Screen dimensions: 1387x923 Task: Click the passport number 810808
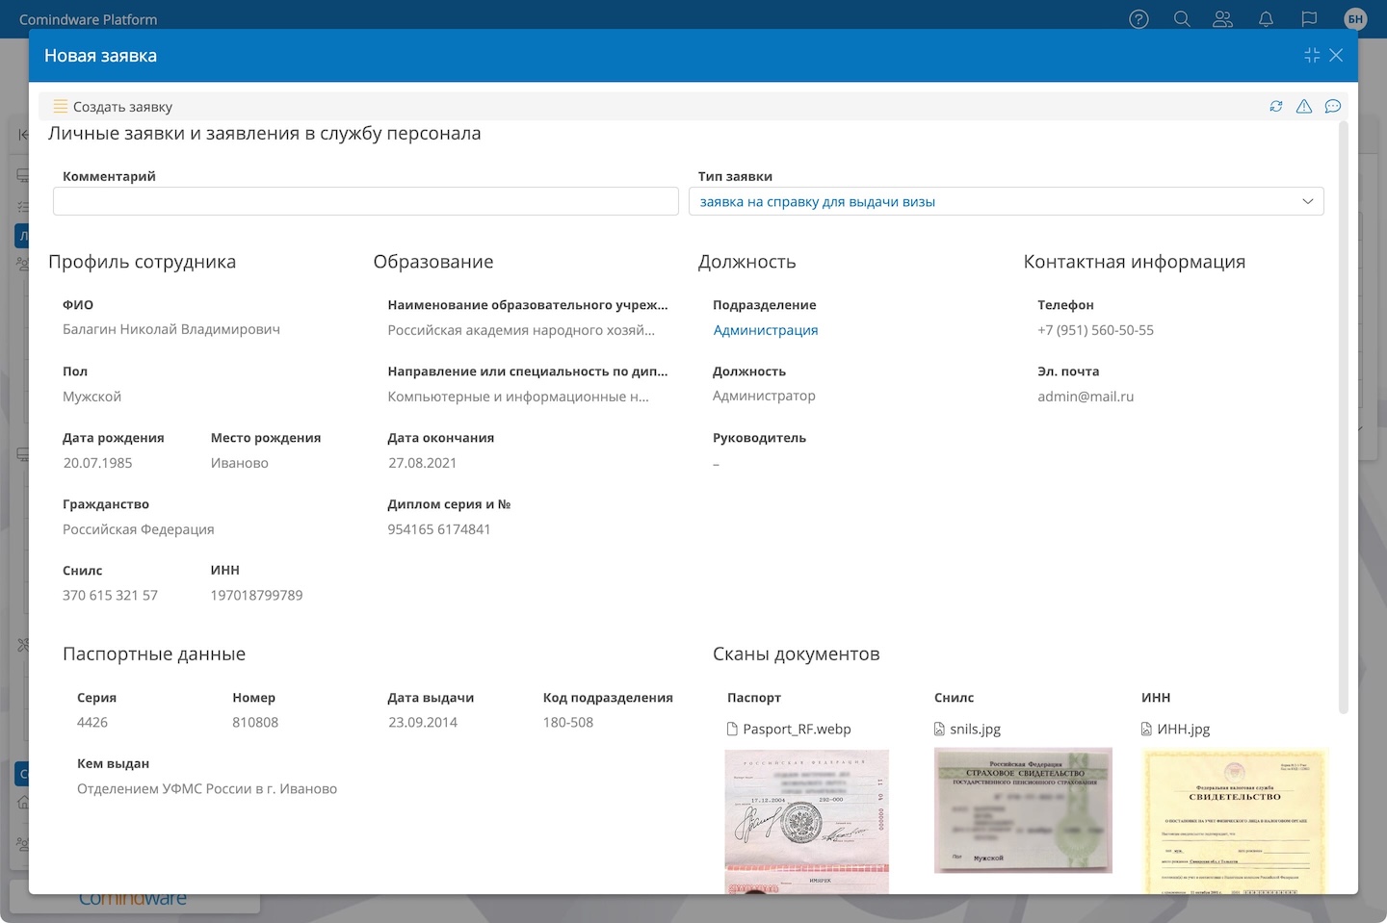click(x=255, y=723)
